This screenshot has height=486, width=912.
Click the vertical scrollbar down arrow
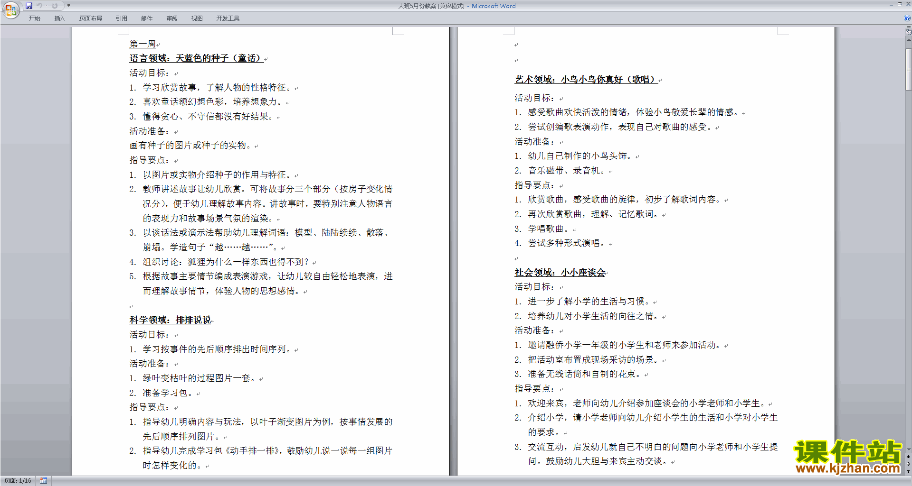pos(908,449)
